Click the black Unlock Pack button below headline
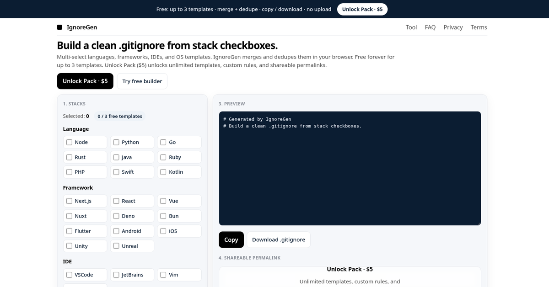This screenshot has height=287, width=549. (x=85, y=81)
